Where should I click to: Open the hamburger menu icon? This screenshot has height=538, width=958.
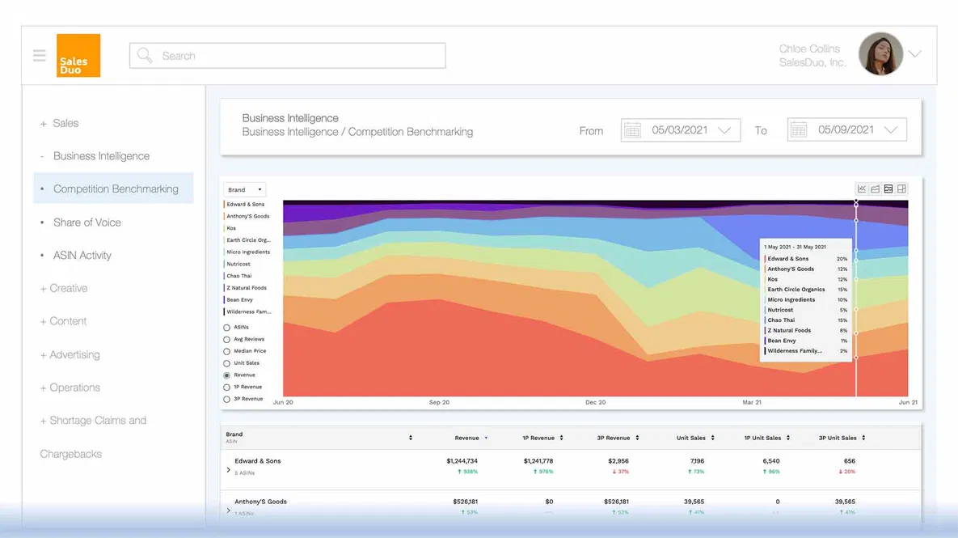[x=39, y=56]
